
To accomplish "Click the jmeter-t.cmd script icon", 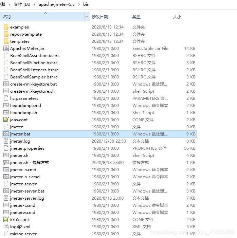I will coord(6,205).
